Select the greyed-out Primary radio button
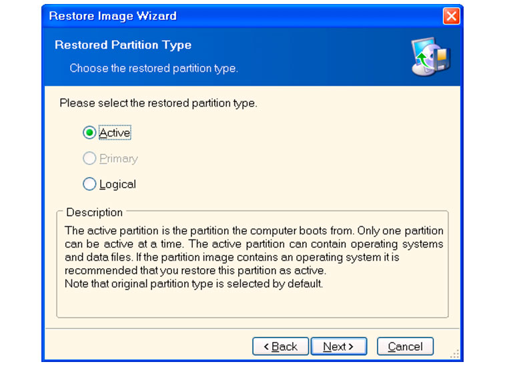This screenshot has height=372, width=507. tap(89, 158)
